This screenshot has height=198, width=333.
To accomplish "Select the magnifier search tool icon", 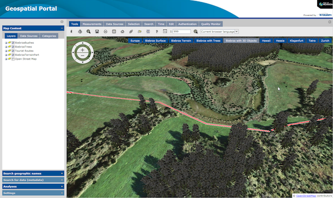I will [89, 32].
